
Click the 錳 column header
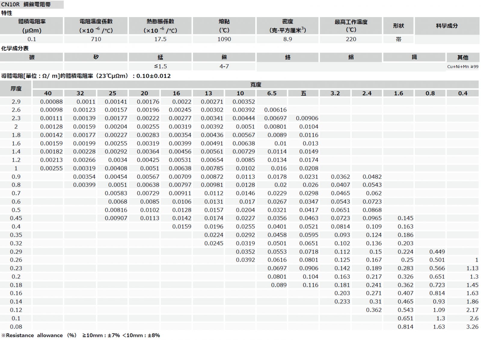coord(160,57)
